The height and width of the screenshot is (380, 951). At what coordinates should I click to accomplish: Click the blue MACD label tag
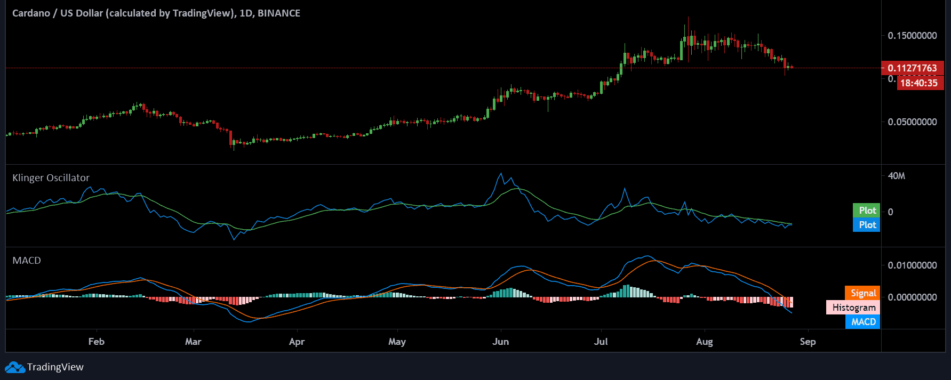coord(862,322)
